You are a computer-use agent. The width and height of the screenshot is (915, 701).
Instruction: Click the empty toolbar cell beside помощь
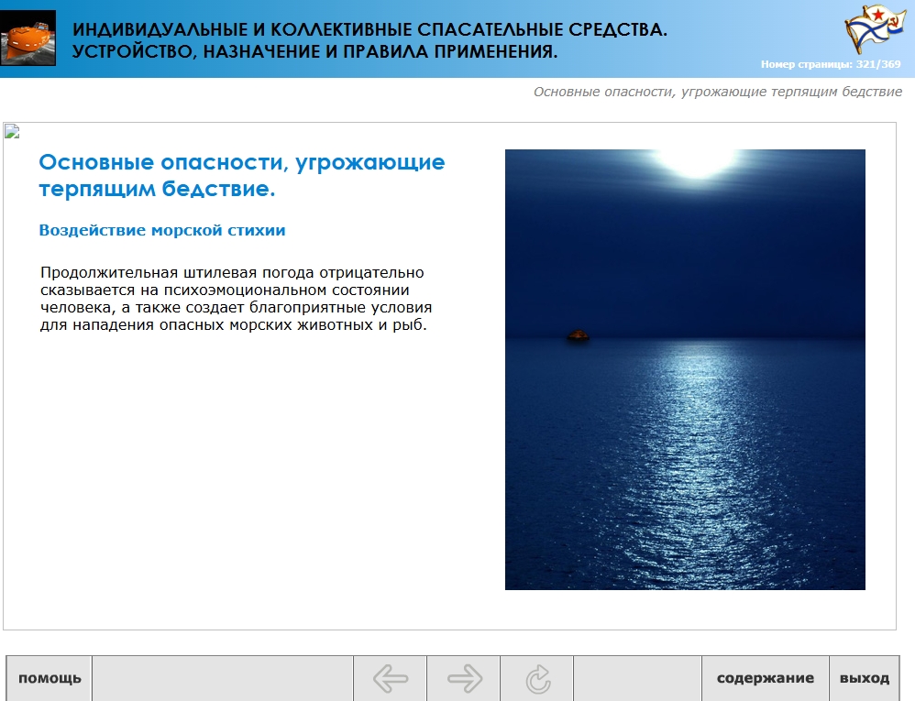(223, 679)
